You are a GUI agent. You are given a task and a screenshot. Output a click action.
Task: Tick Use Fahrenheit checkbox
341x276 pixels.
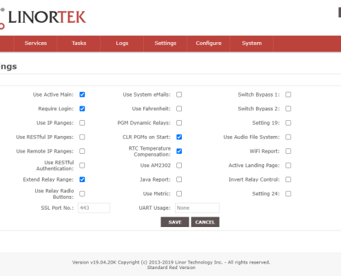point(179,108)
